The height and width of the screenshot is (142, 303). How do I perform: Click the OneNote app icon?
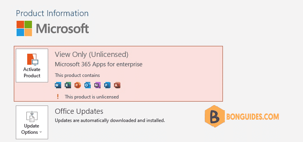(97, 85)
